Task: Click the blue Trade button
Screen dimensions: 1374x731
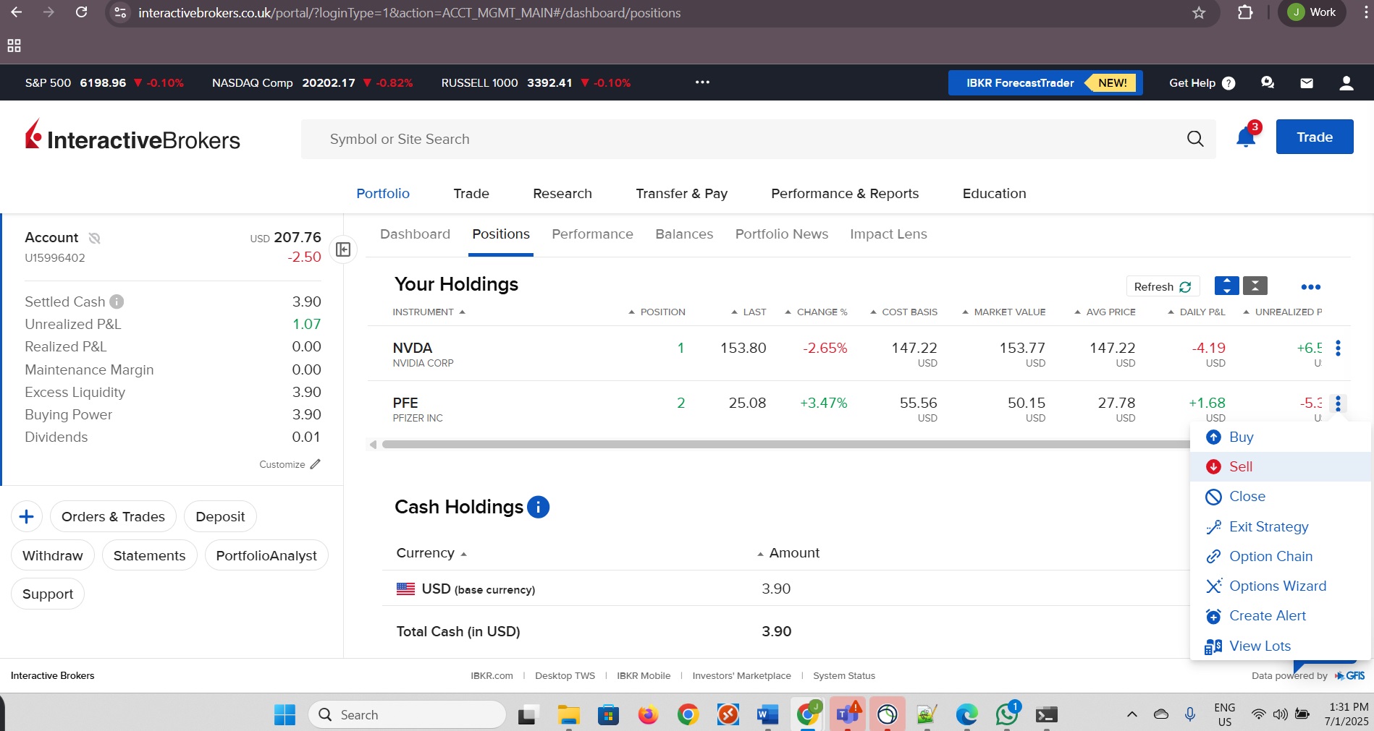Action: tap(1315, 137)
